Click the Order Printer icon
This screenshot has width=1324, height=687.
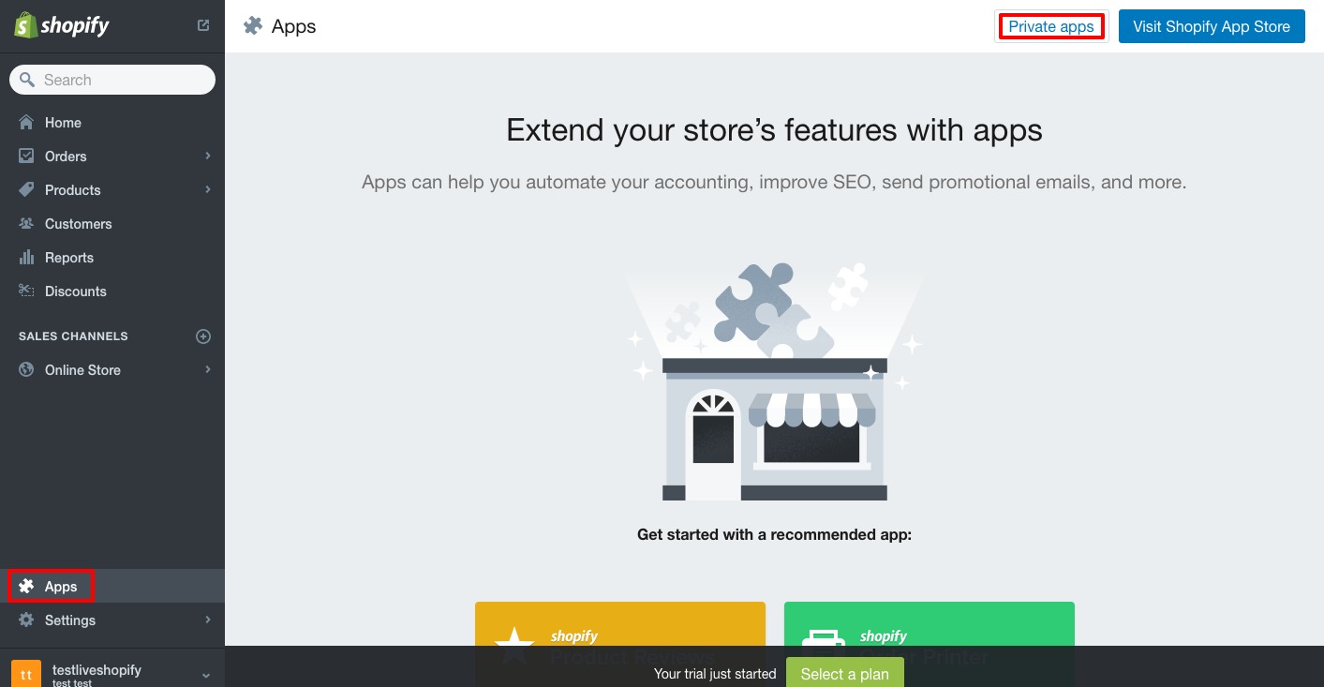(x=824, y=647)
